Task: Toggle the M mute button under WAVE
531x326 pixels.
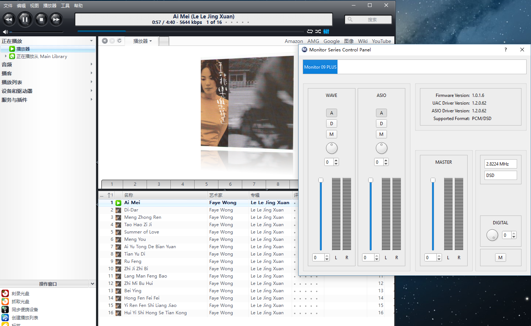Action: pos(331,134)
